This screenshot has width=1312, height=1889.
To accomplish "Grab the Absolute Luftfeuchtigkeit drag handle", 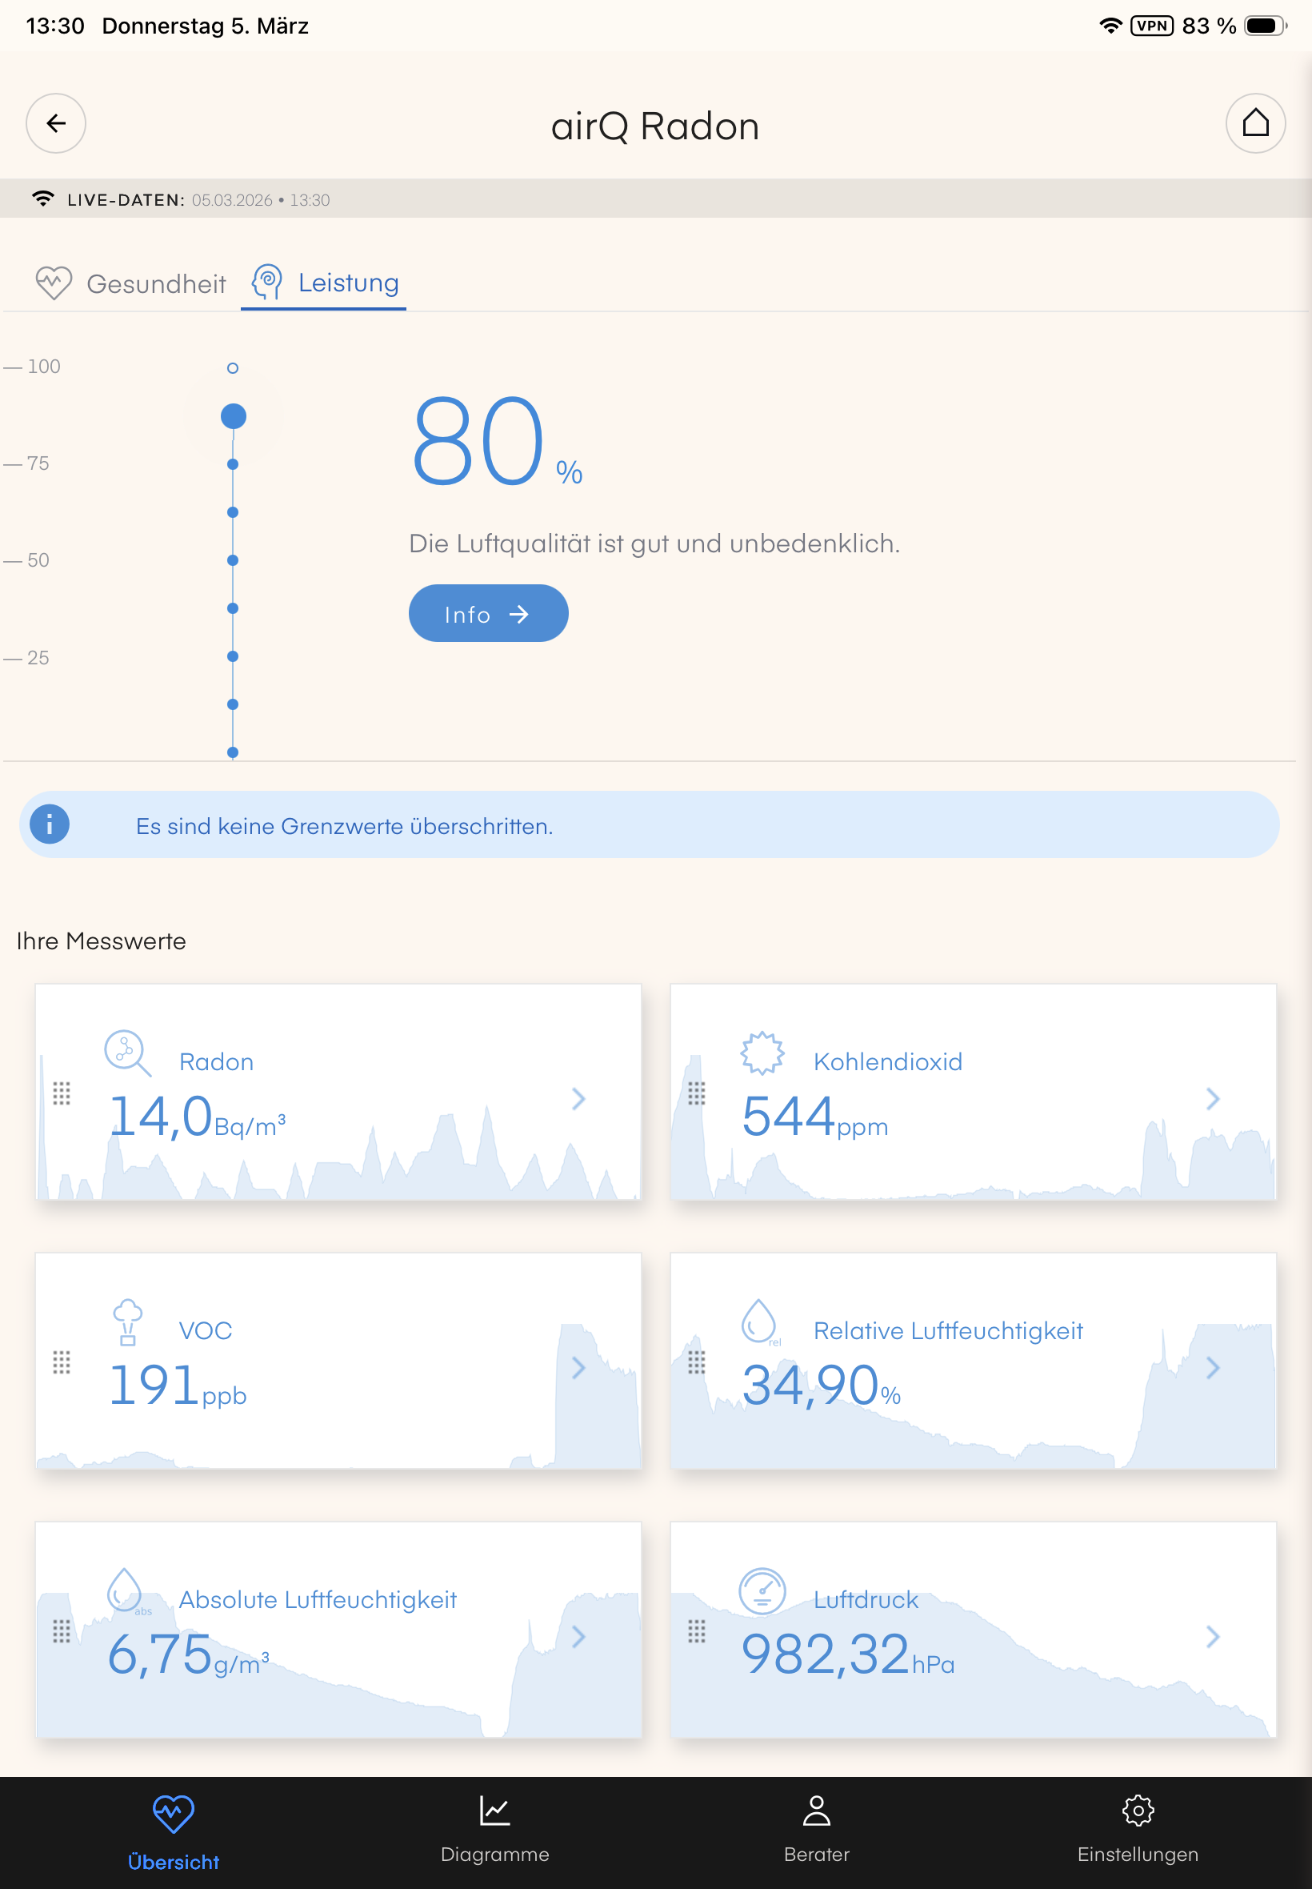I will click(62, 1630).
